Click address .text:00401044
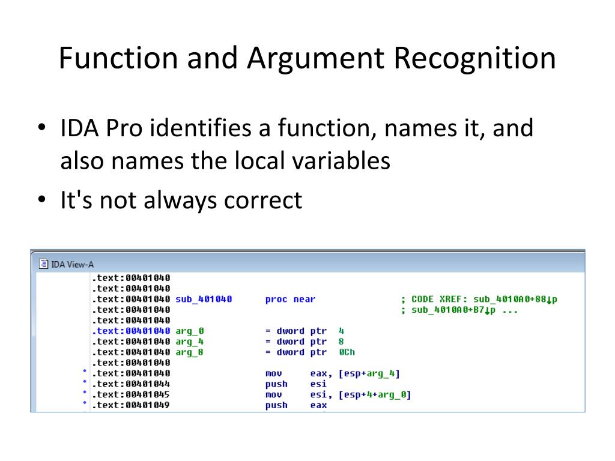Screen dimensions: 615x461 pyautogui.click(x=131, y=384)
